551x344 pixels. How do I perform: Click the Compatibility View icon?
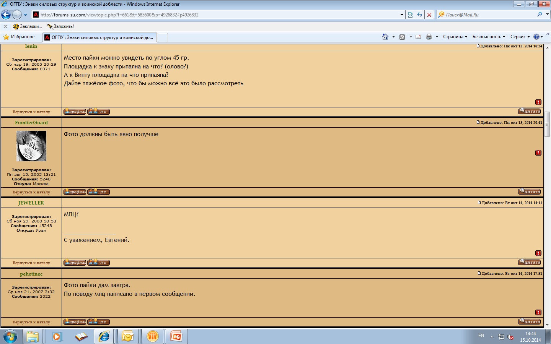[x=410, y=15]
